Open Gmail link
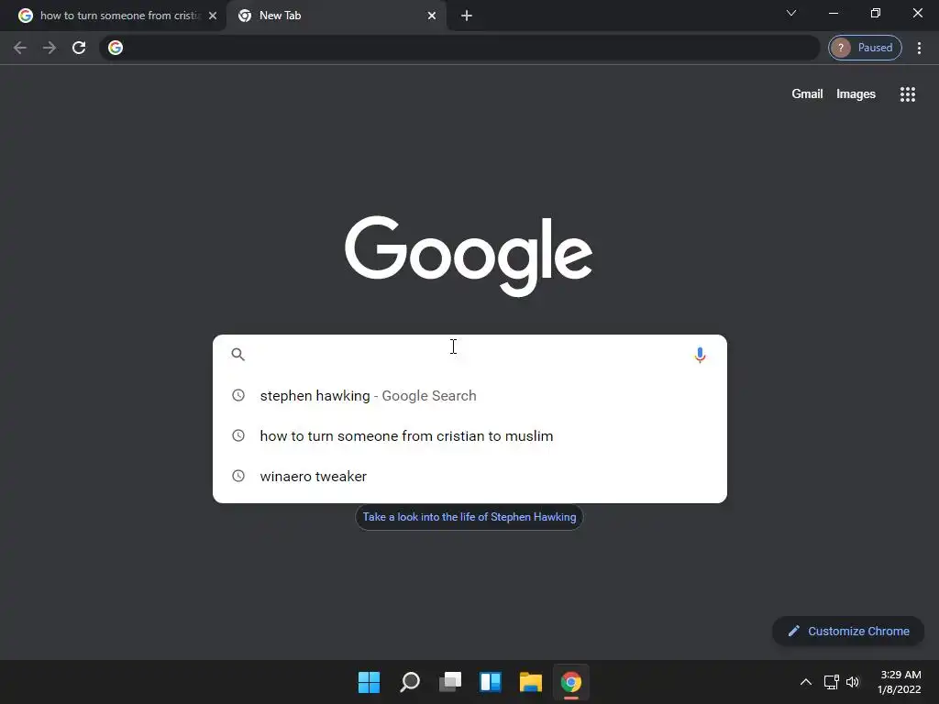 point(807,94)
